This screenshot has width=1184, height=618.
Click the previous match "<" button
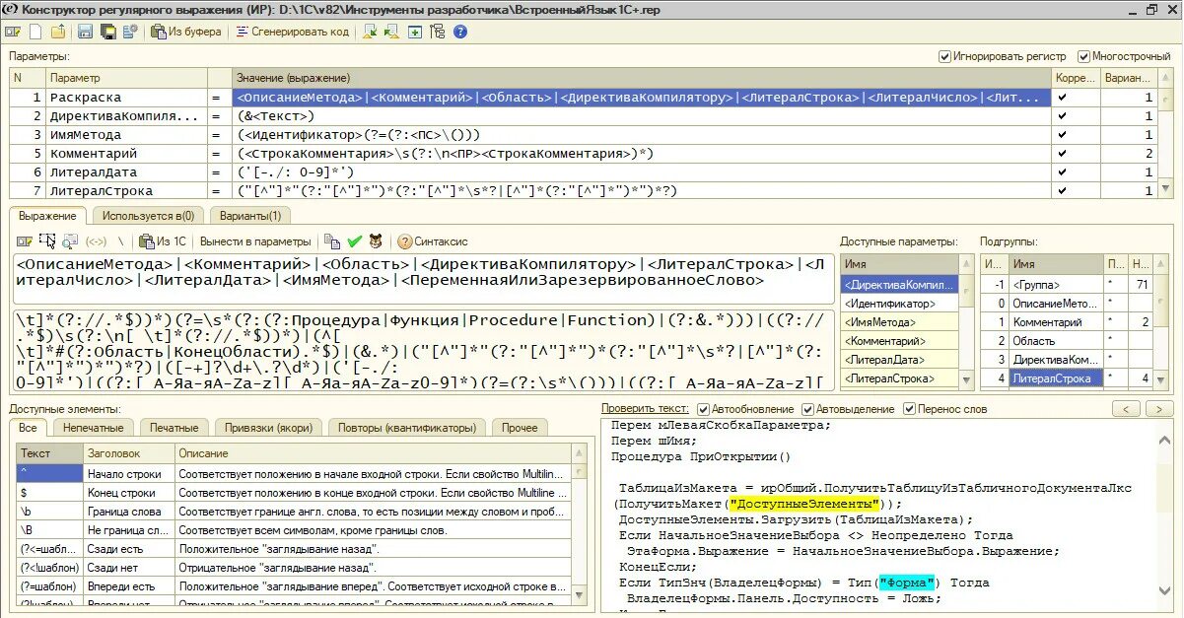point(1126,409)
